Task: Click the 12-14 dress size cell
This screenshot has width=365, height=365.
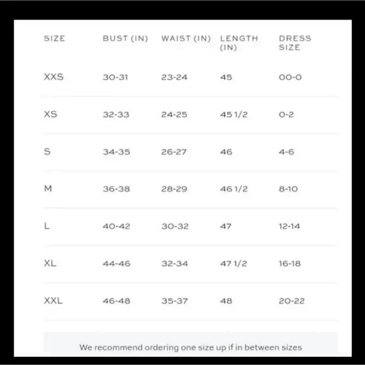Action: [x=289, y=226]
